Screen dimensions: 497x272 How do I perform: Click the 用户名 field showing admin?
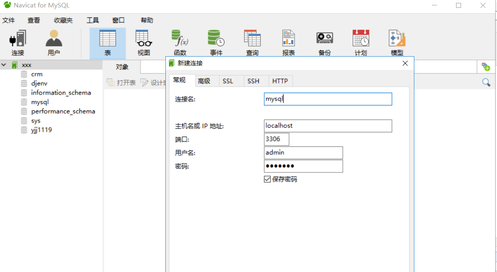[303, 153]
